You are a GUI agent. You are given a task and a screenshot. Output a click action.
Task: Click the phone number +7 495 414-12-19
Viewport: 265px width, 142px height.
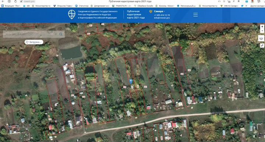162,15
